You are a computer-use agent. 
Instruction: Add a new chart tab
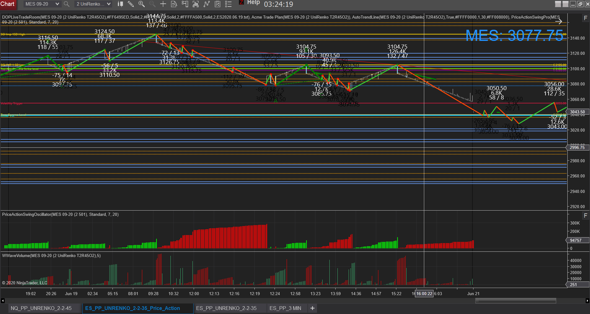[x=312, y=308]
